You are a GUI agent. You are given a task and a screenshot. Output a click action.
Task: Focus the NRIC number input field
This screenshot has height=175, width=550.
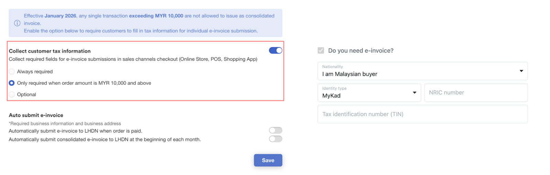(476, 93)
